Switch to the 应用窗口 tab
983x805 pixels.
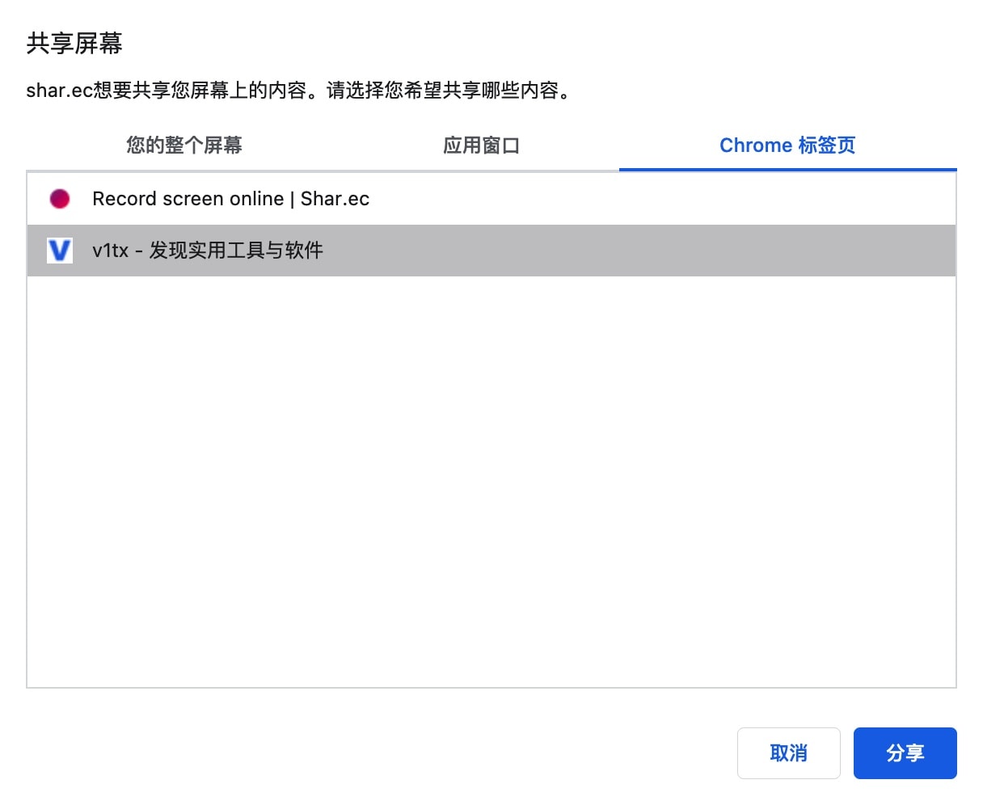pyautogui.click(x=481, y=145)
